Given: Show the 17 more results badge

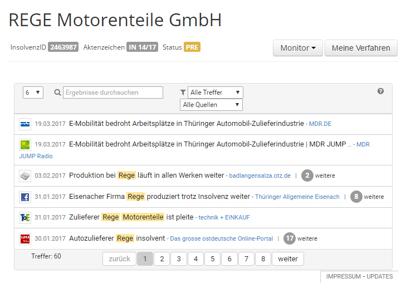Looking at the screenshot, I should coord(290,238).
